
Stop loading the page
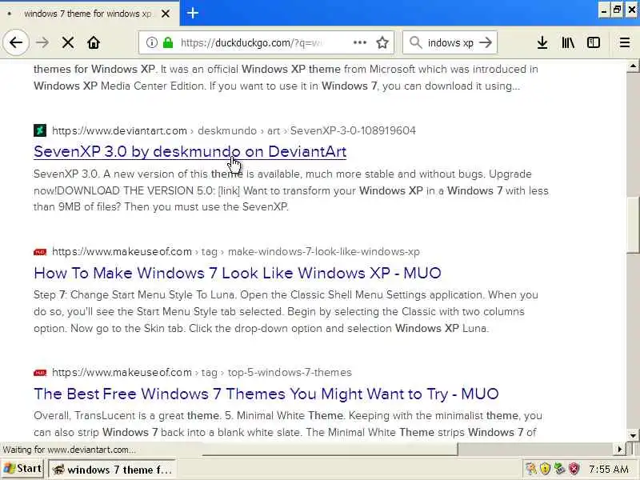click(68, 42)
